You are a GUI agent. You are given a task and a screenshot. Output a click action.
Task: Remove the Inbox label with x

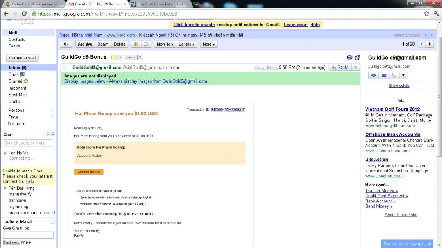(x=140, y=57)
